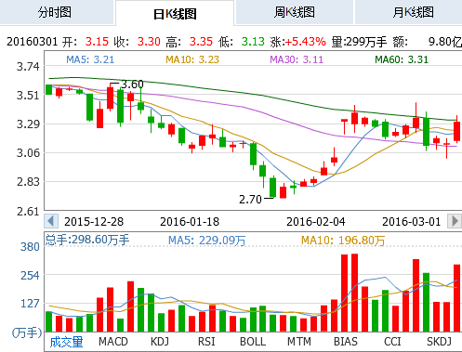Screen dimensions: 462x352
Task: Click the 2016-02-04 date label
Action: click(x=315, y=222)
